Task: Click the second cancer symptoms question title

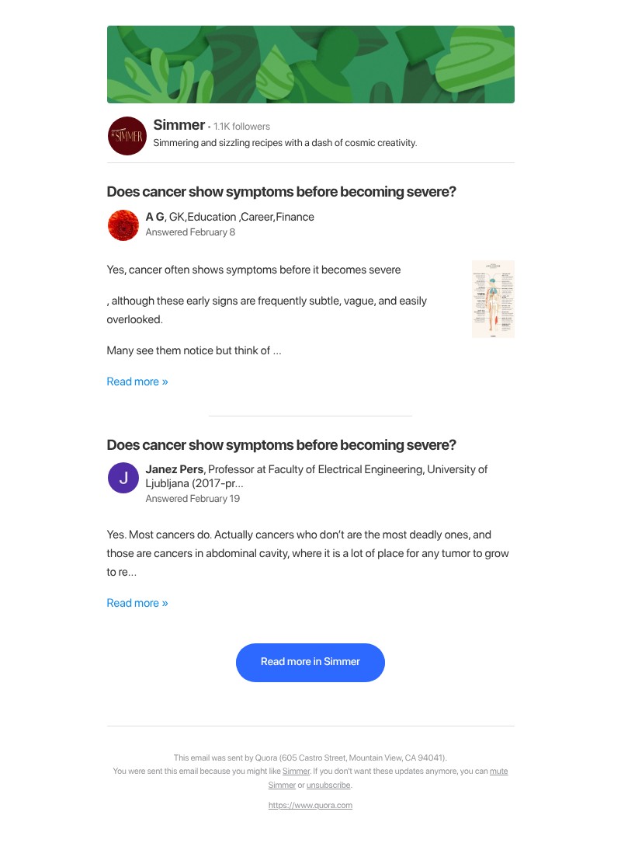Action: (281, 444)
